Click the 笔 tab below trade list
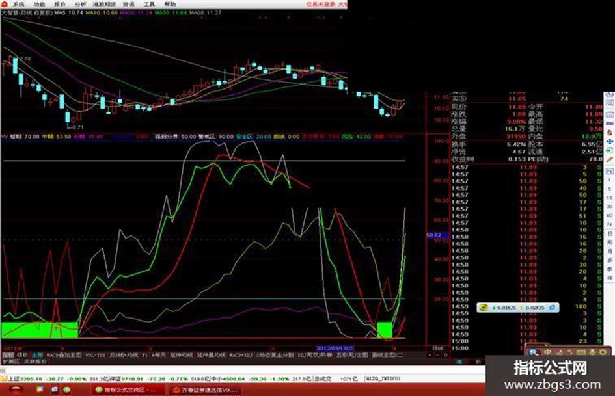Viewport: 615px width, 396px height. tap(459, 362)
